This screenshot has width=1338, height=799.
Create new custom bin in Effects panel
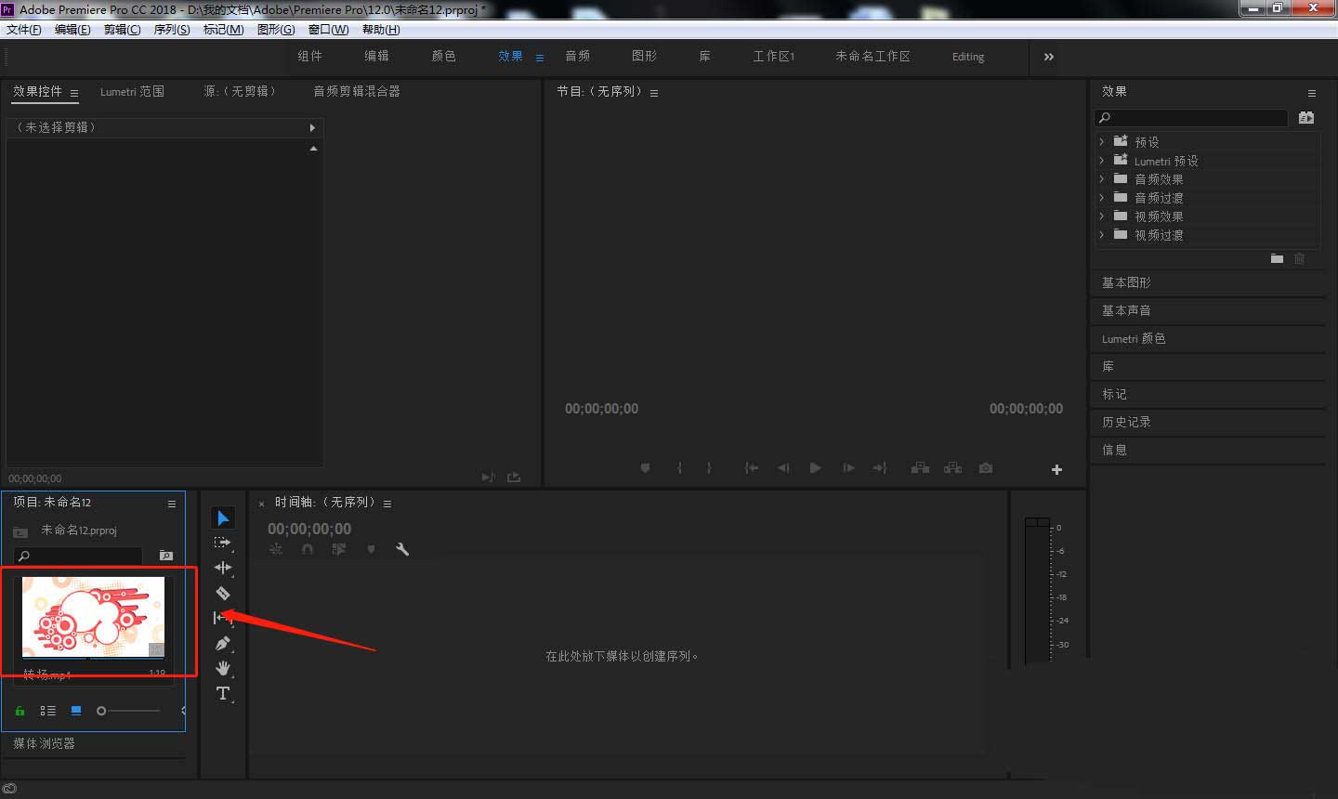[1277, 258]
